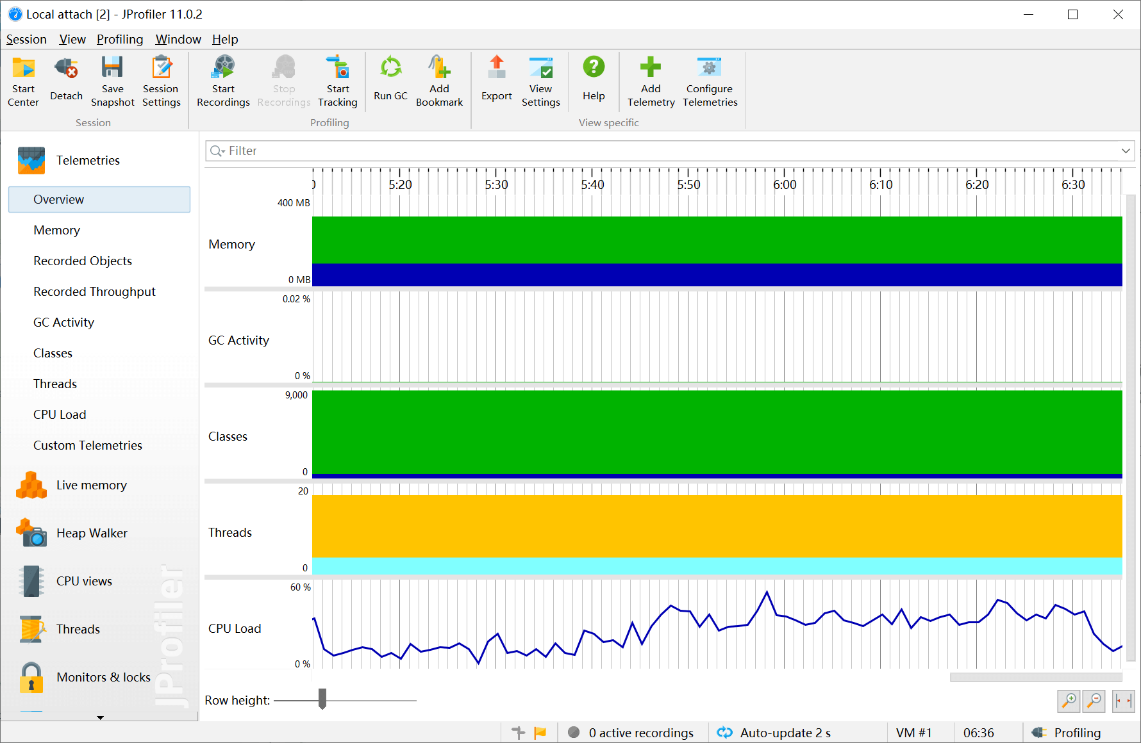Open the Profiling menu
The width and height of the screenshot is (1141, 743).
coord(120,39)
